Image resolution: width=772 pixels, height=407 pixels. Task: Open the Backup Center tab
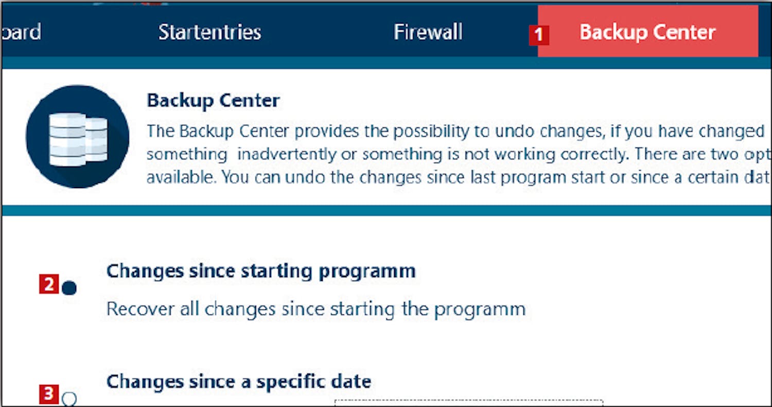[647, 32]
